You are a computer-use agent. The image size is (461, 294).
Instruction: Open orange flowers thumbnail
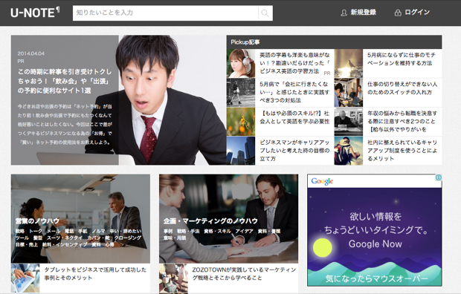click(x=241, y=122)
